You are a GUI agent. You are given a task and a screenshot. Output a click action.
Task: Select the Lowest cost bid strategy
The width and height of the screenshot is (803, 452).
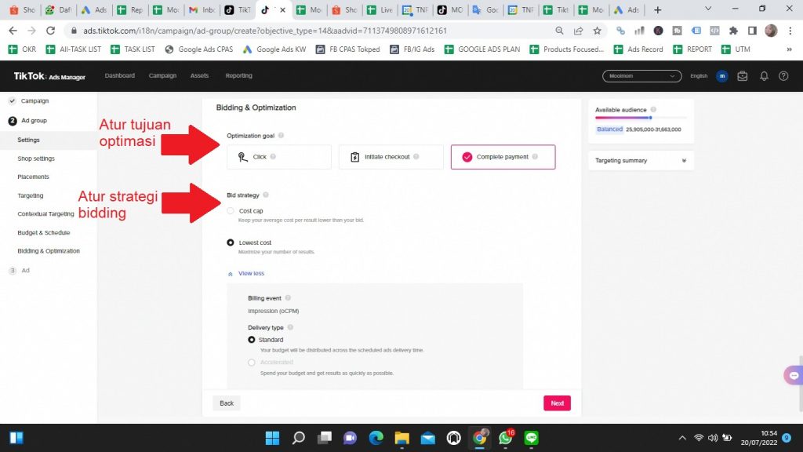[231, 243]
